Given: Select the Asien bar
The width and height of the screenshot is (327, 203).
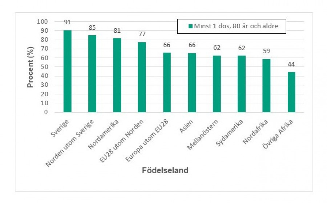Looking at the screenshot, I should (x=192, y=83).
